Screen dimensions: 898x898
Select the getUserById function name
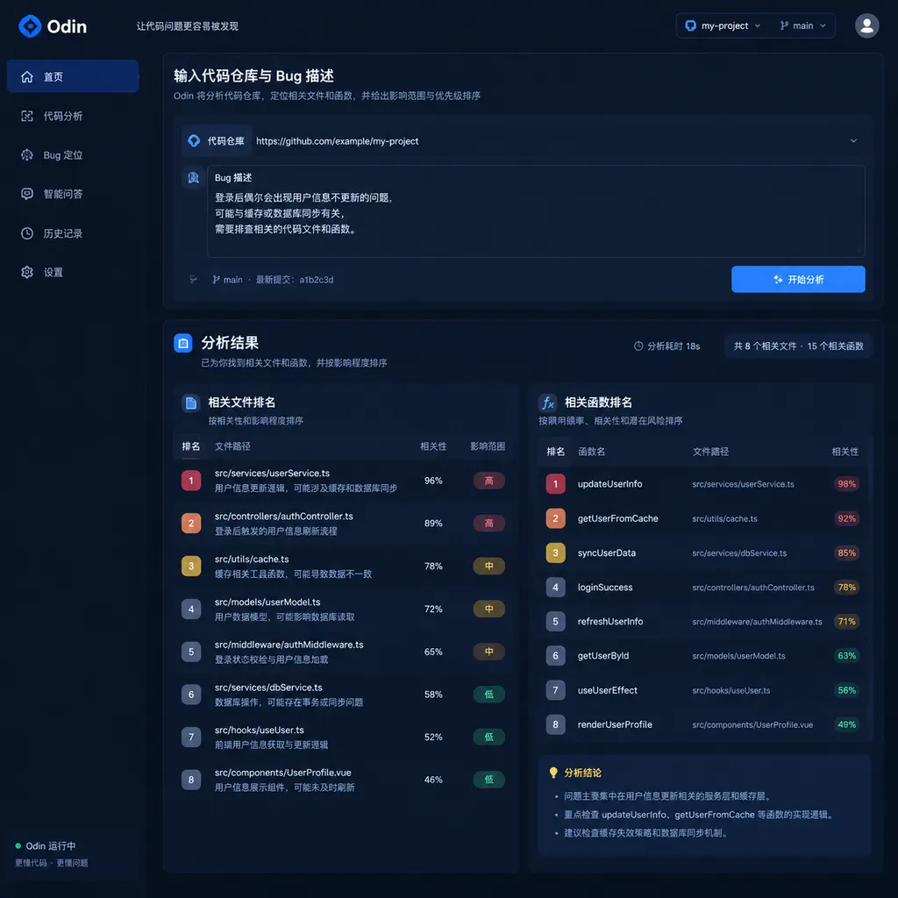[603, 656]
